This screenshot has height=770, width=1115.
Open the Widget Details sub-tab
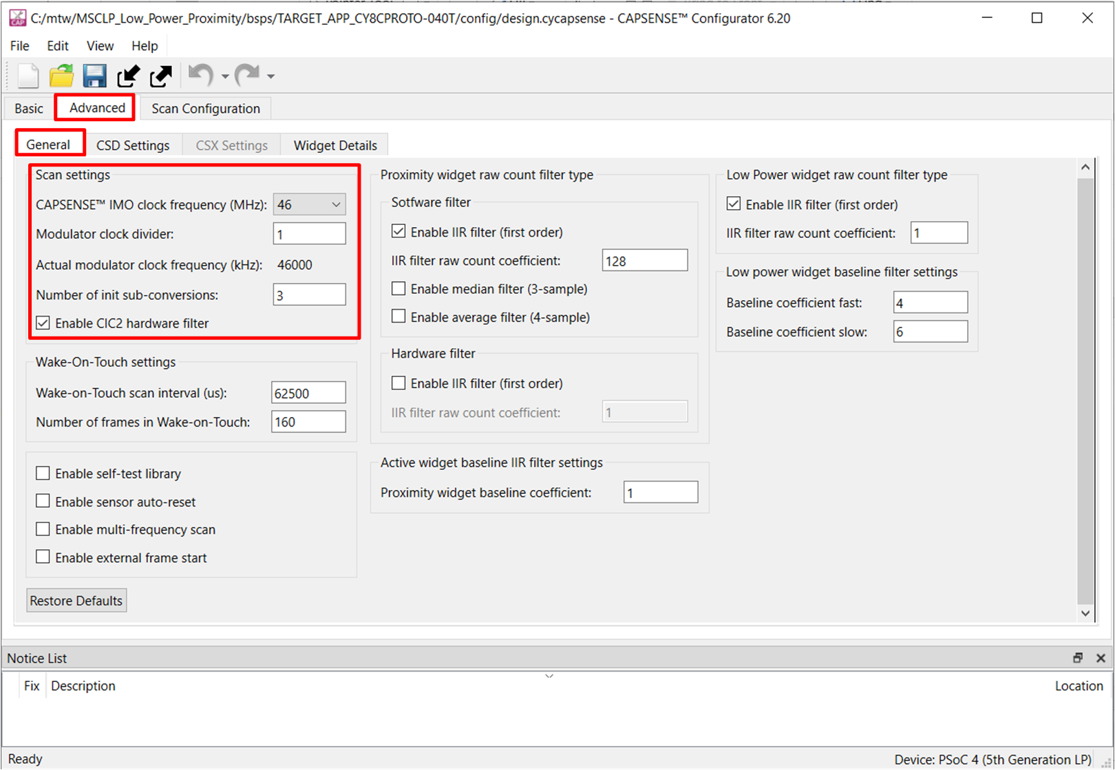335,145
